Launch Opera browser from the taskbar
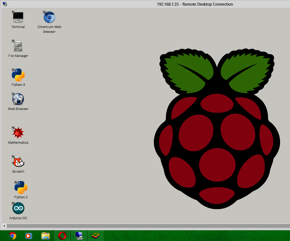 [x=62, y=235]
